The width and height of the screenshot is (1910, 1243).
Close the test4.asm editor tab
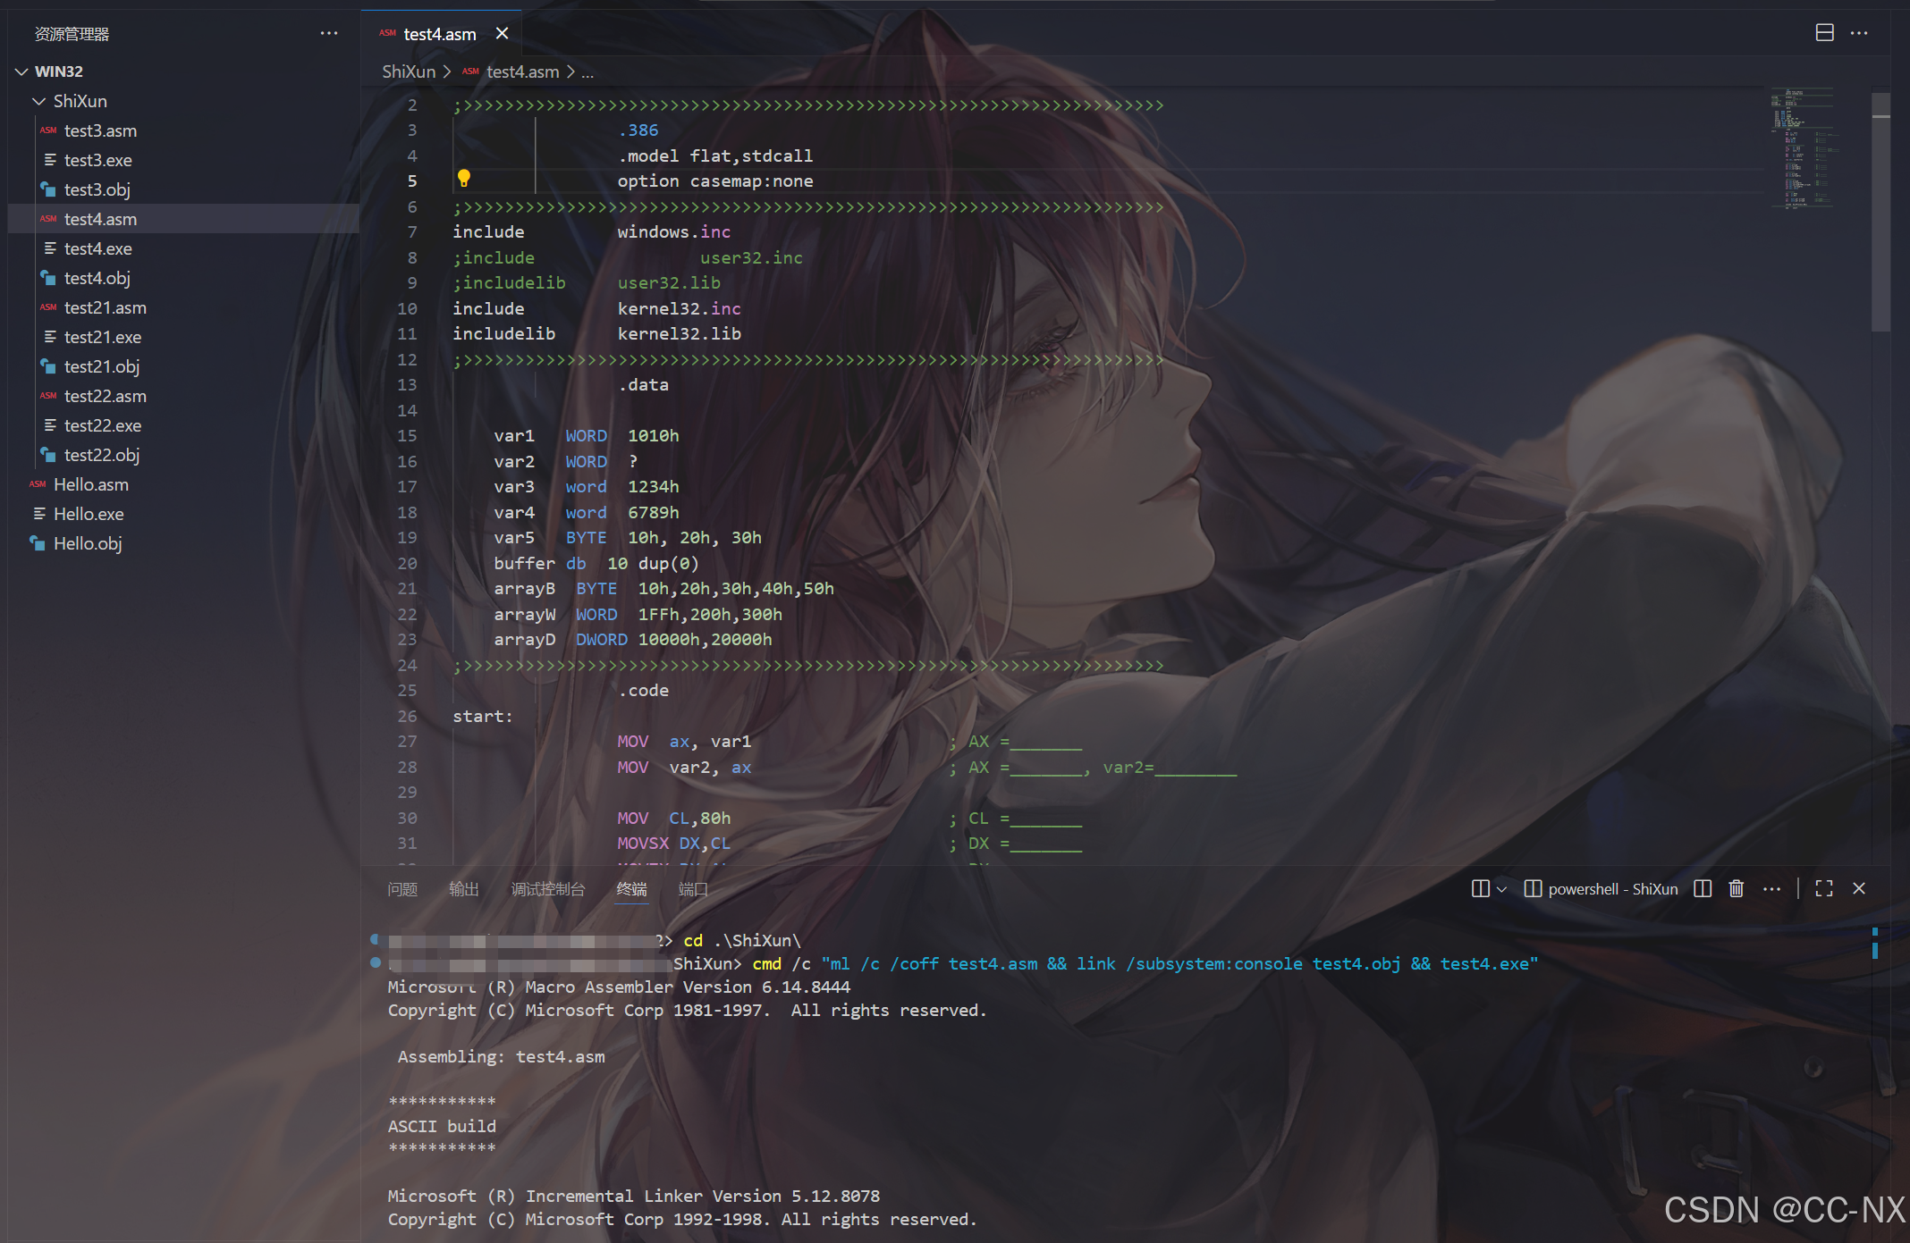coord(503,34)
